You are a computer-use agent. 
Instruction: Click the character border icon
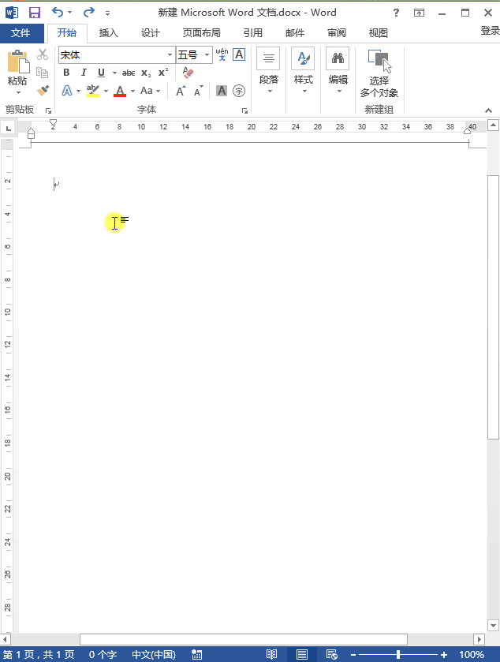click(x=239, y=55)
